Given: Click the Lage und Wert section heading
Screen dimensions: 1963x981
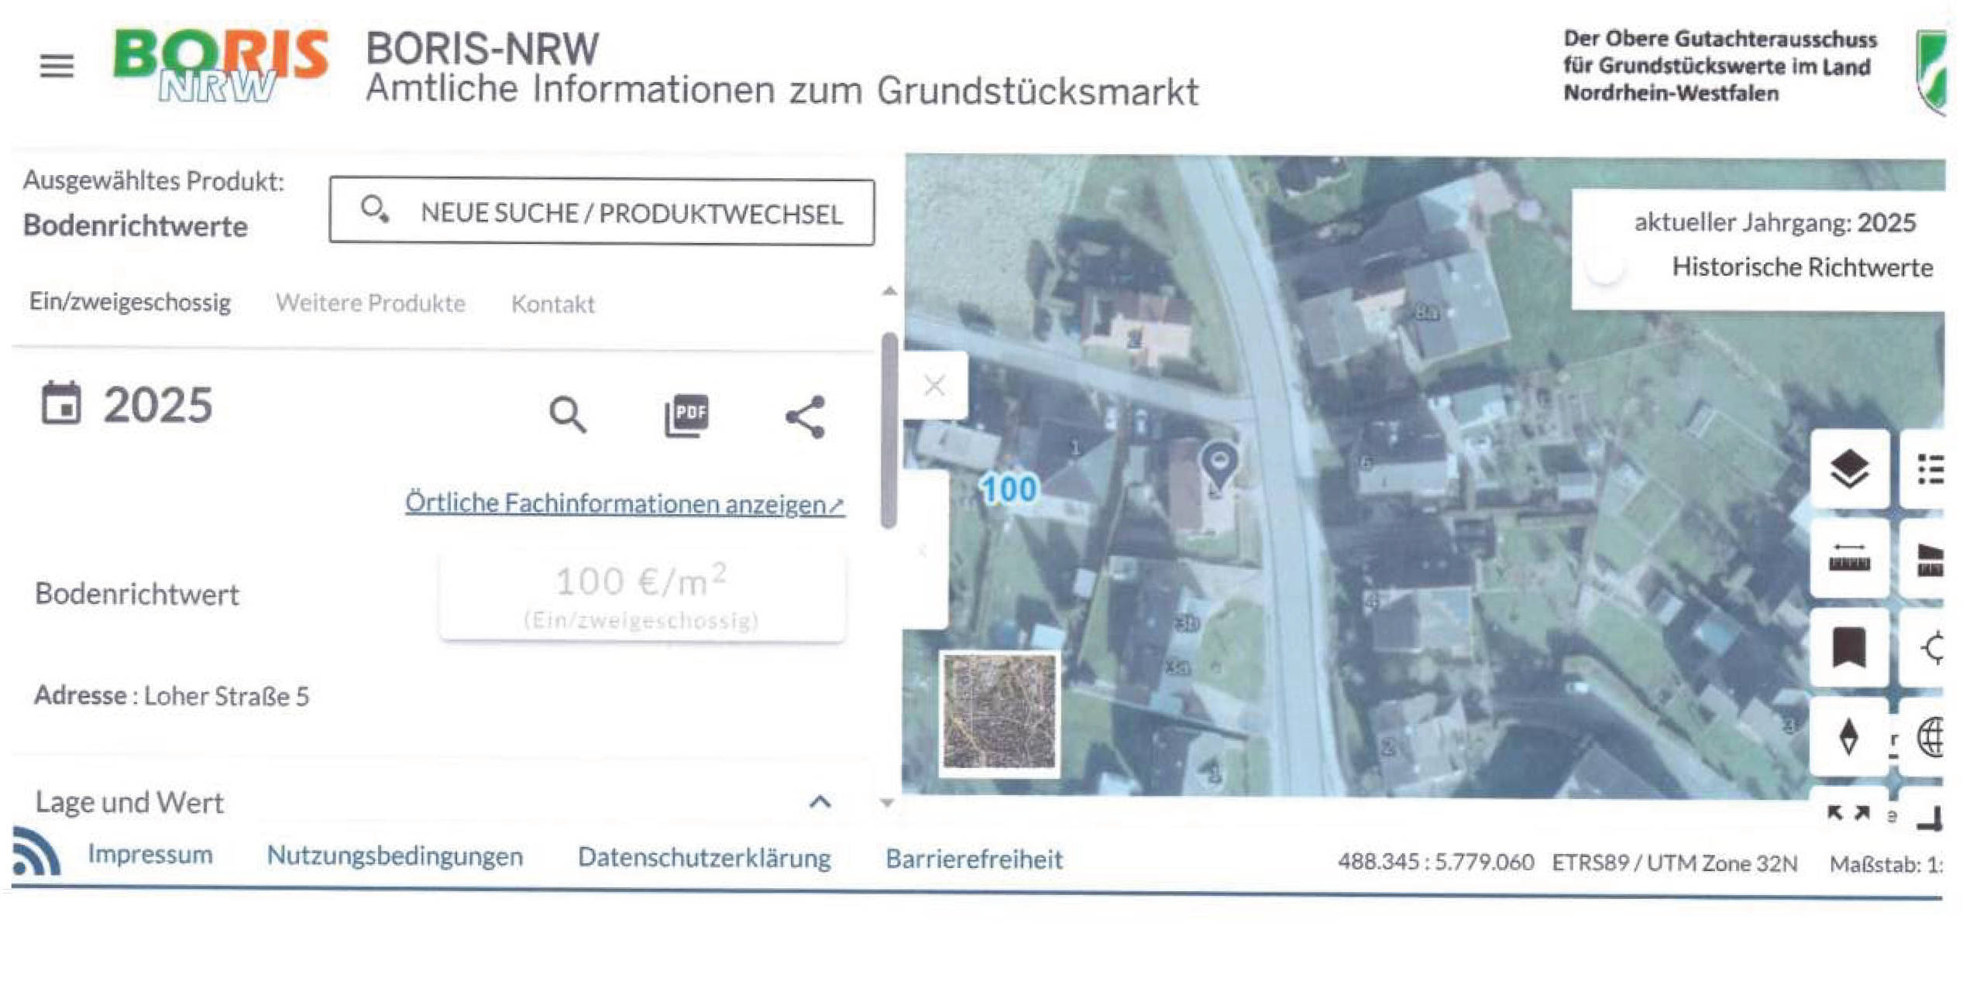Looking at the screenshot, I should tap(129, 802).
